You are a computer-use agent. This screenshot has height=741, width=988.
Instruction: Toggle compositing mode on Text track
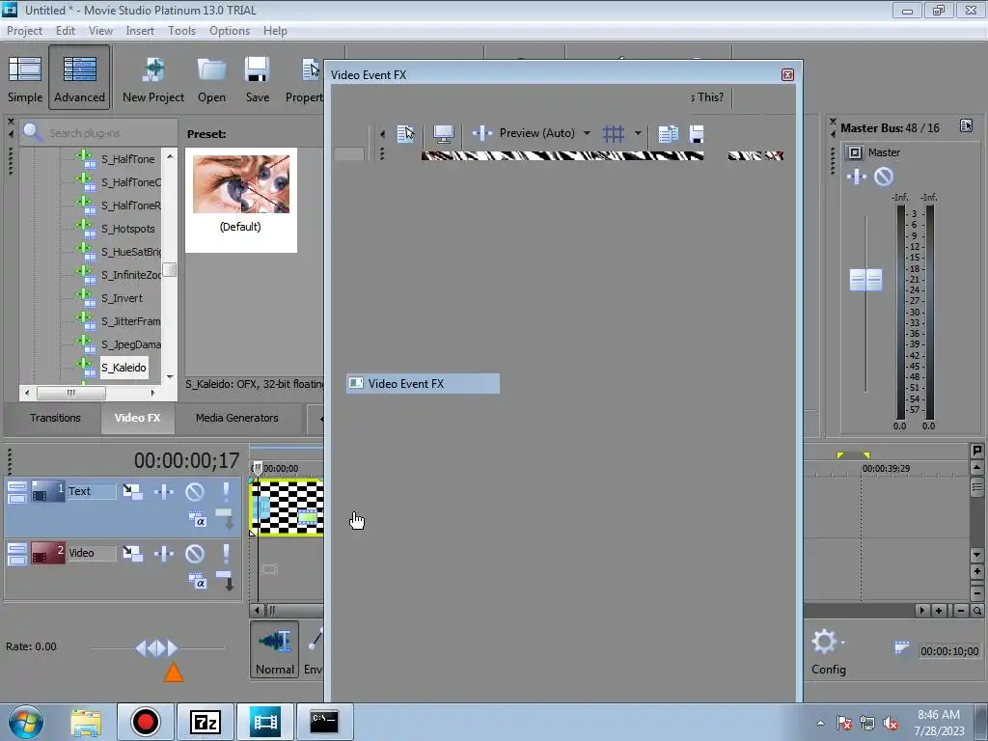click(197, 520)
